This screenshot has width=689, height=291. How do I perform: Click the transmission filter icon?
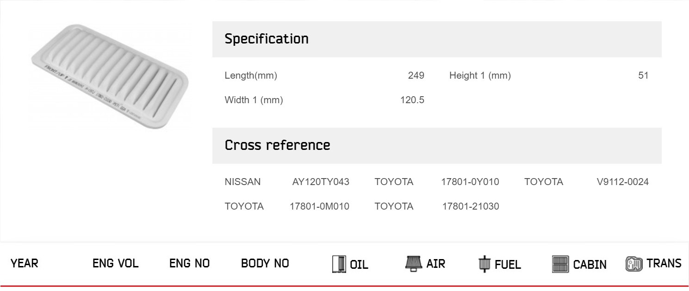point(634,264)
